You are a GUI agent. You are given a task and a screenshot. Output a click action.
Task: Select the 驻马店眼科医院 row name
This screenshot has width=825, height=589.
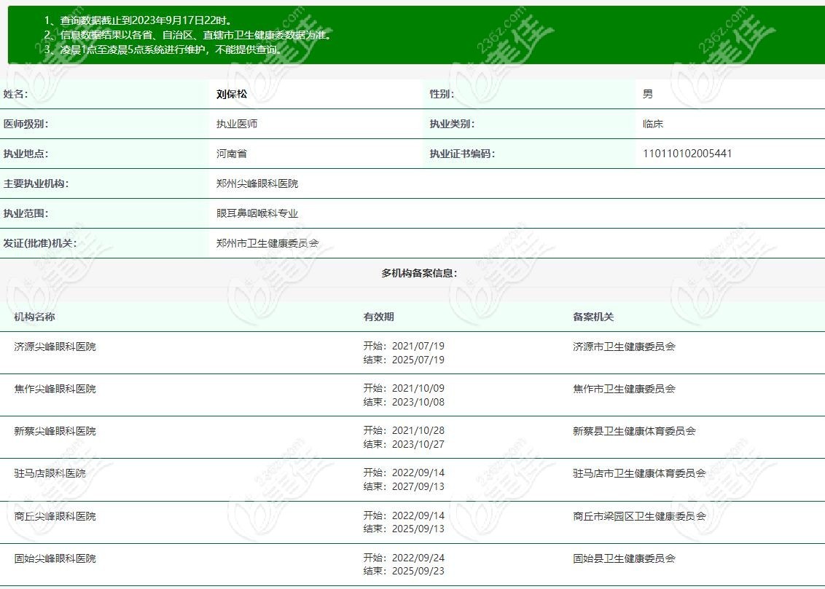click(x=50, y=473)
